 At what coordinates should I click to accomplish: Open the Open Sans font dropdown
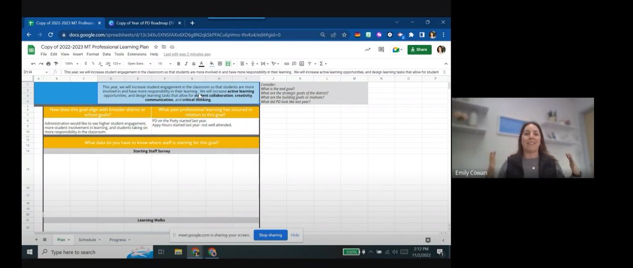click(139, 63)
